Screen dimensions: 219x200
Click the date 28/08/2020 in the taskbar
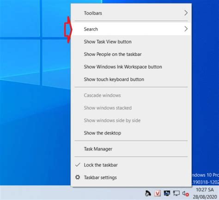tap(205, 197)
